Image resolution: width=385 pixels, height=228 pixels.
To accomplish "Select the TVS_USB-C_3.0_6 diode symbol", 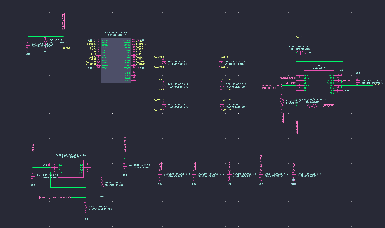I will [x=222, y=105].
